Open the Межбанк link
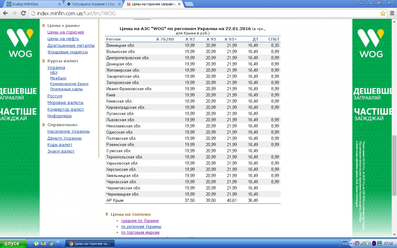This screenshot has height=248, width=397. click(x=58, y=78)
